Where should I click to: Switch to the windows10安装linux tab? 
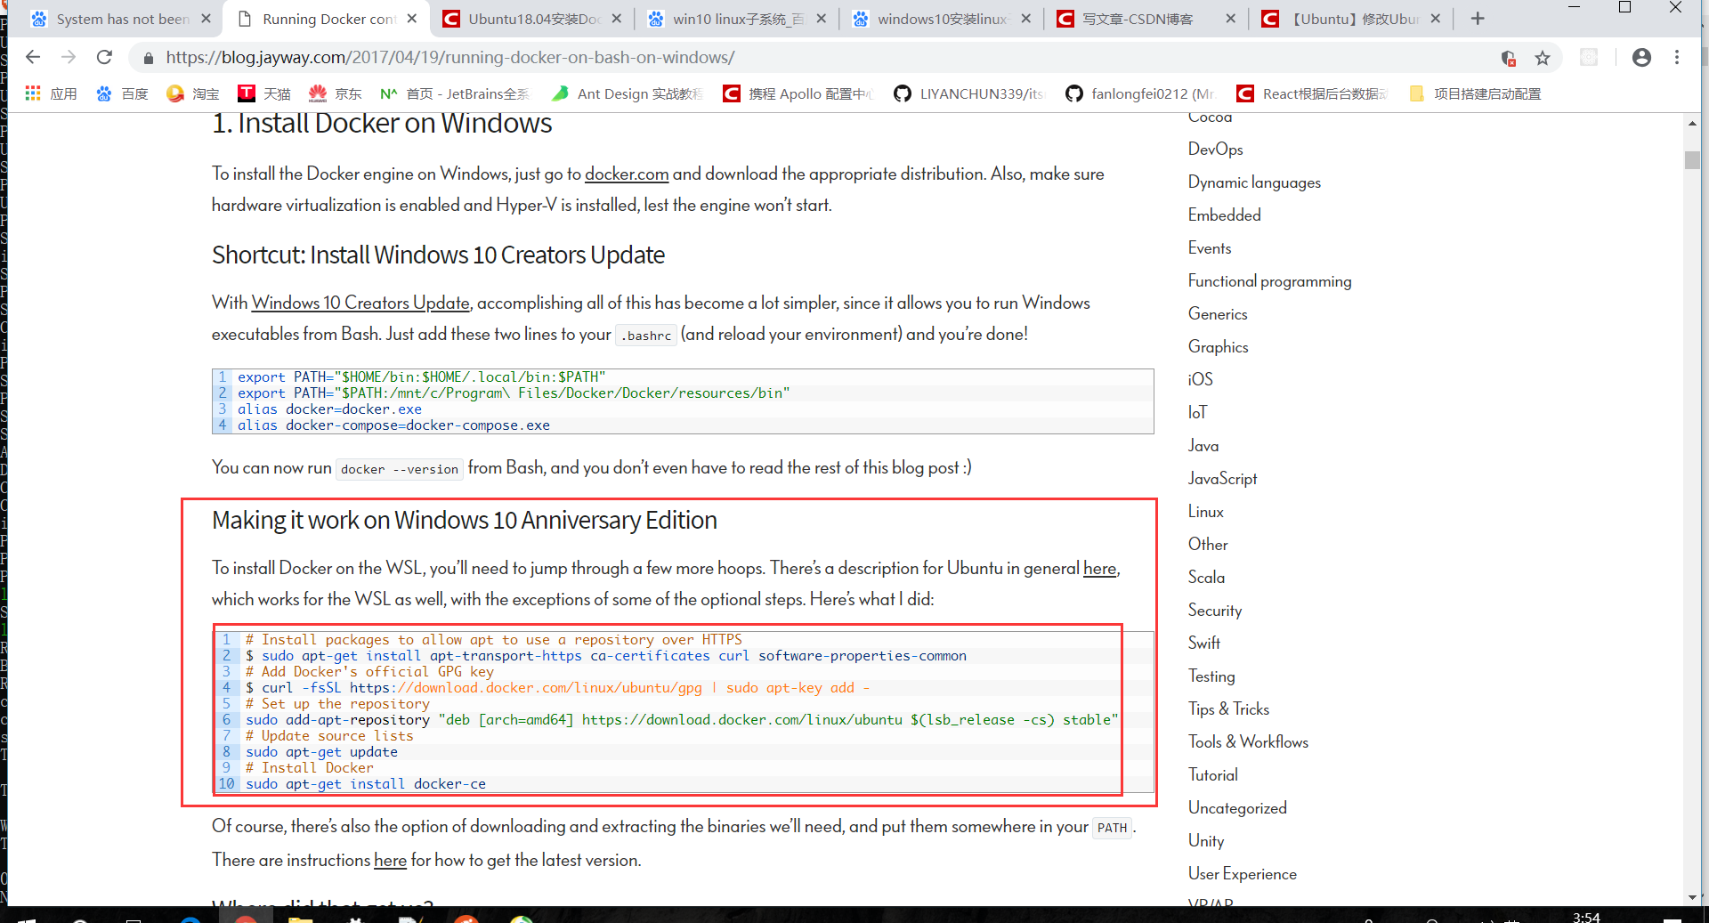pyautogui.click(x=942, y=19)
